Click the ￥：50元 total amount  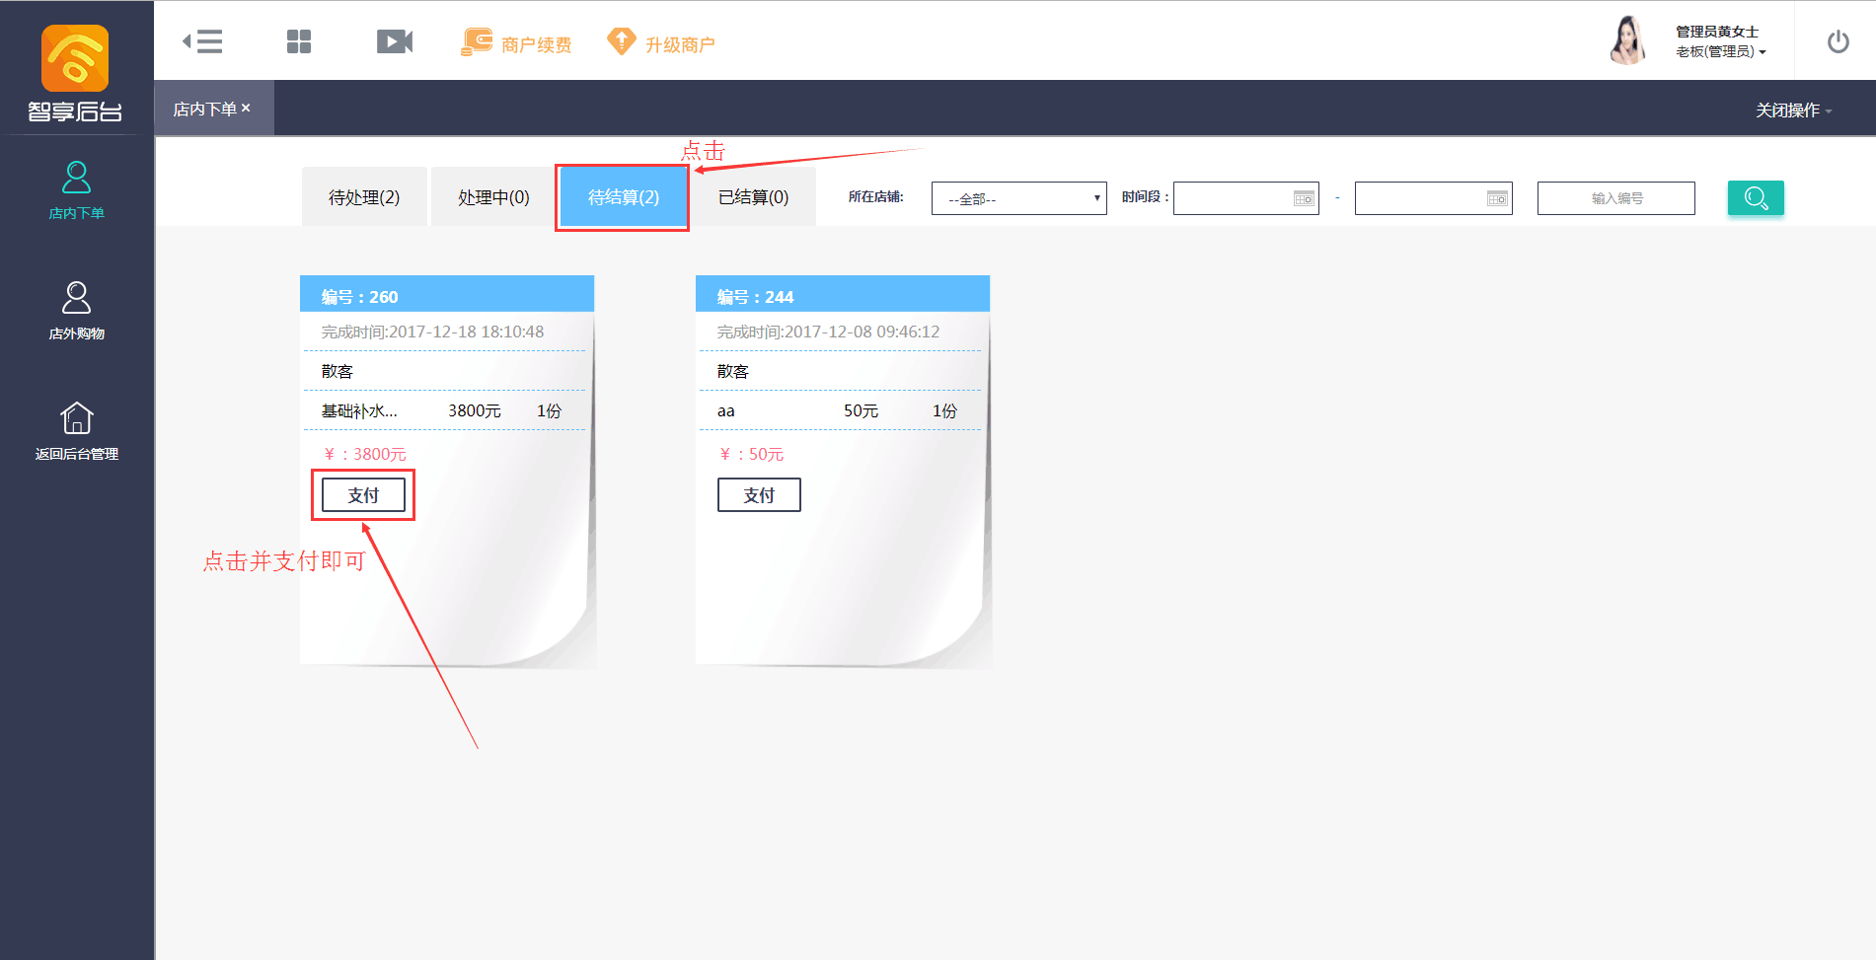tap(751, 454)
